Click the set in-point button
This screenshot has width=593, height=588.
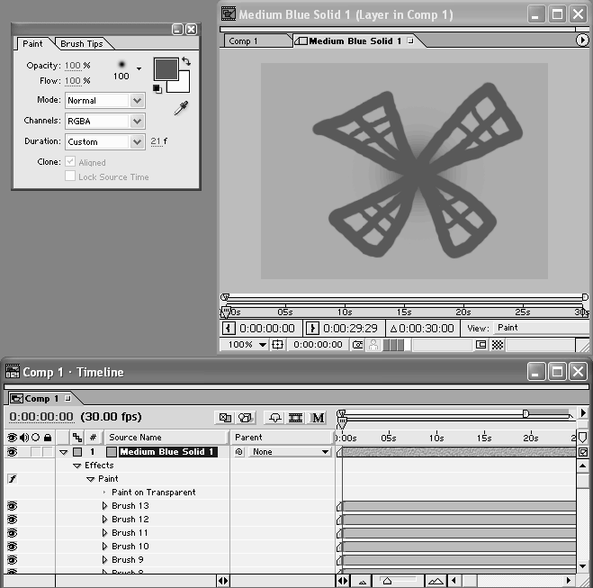pyautogui.click(x=229, y=329)
